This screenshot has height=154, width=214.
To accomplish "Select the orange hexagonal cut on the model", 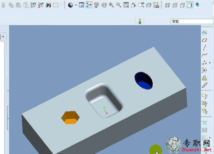I will (71, 118).
